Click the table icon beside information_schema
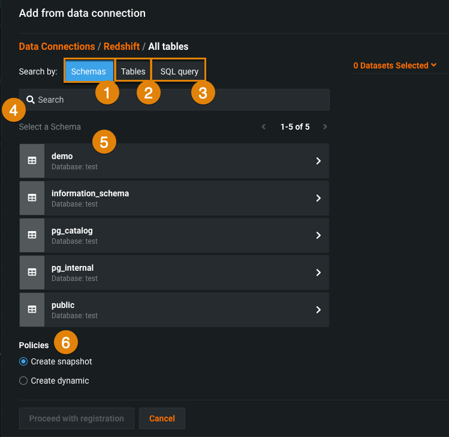 pyautogui.click(x=32, y=198)
